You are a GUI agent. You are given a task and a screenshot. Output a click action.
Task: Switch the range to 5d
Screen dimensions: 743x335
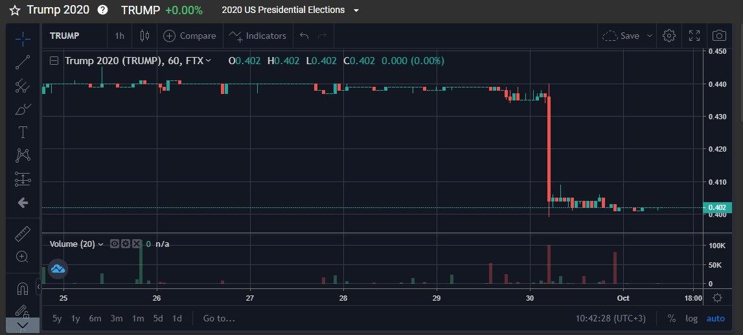click(x=158, y=318)
